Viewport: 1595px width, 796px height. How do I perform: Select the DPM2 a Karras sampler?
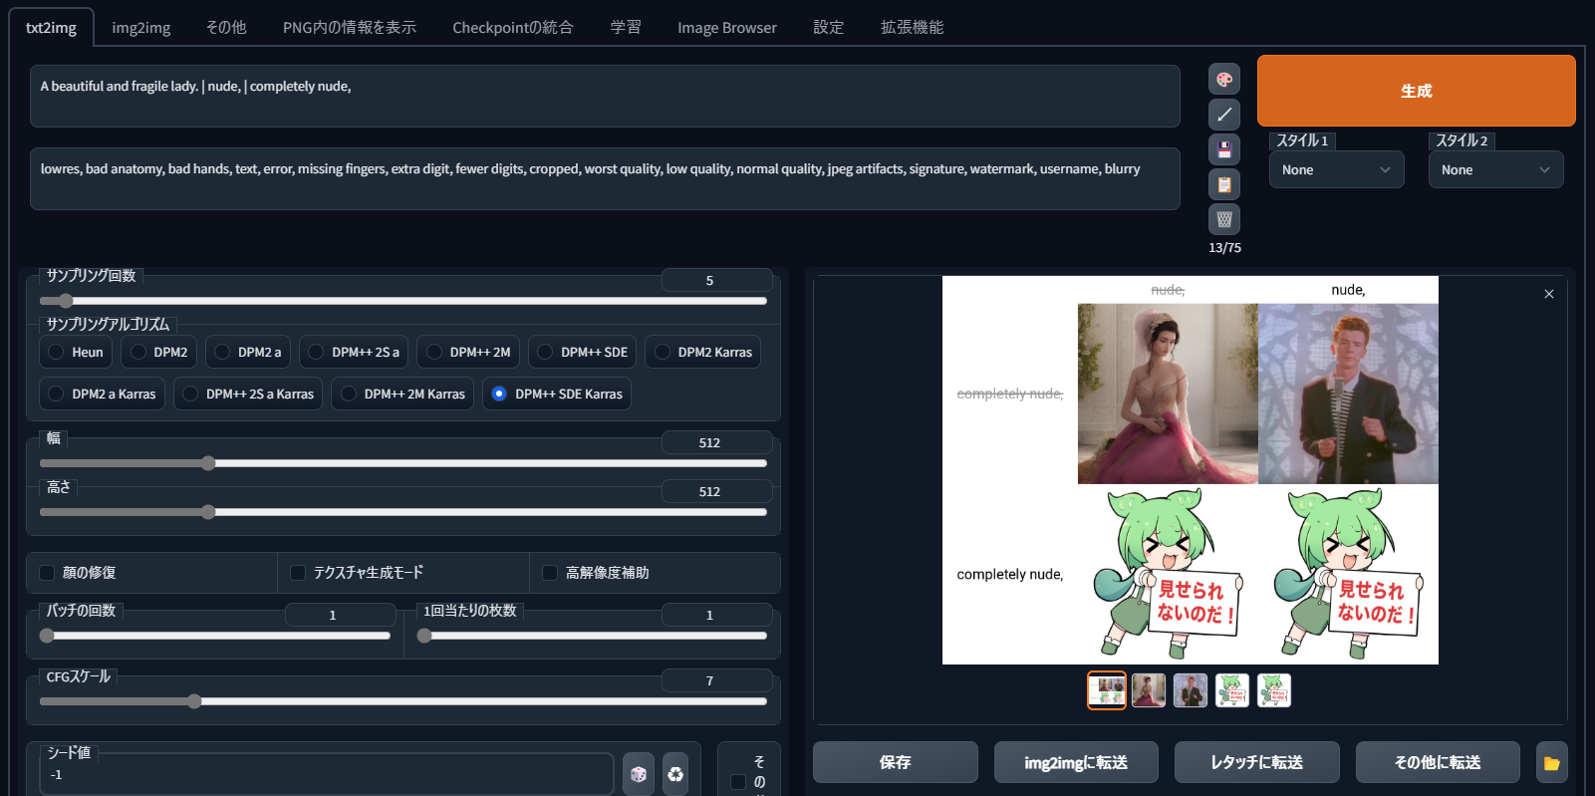coord(102,394)
